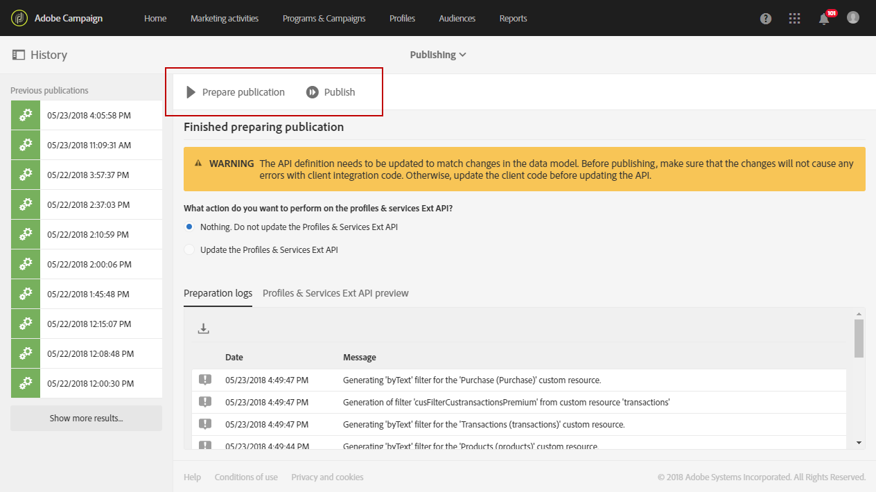Open the Programs & Campaigns menu
The width and height of the screenshot is (876, 492).
coord(324,19)
